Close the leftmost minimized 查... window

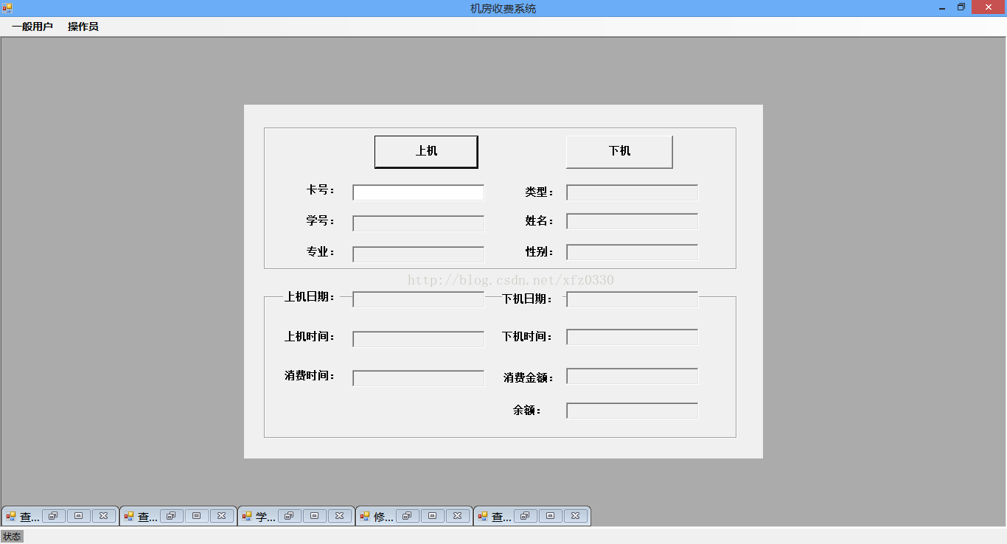(x=103, y=516)
